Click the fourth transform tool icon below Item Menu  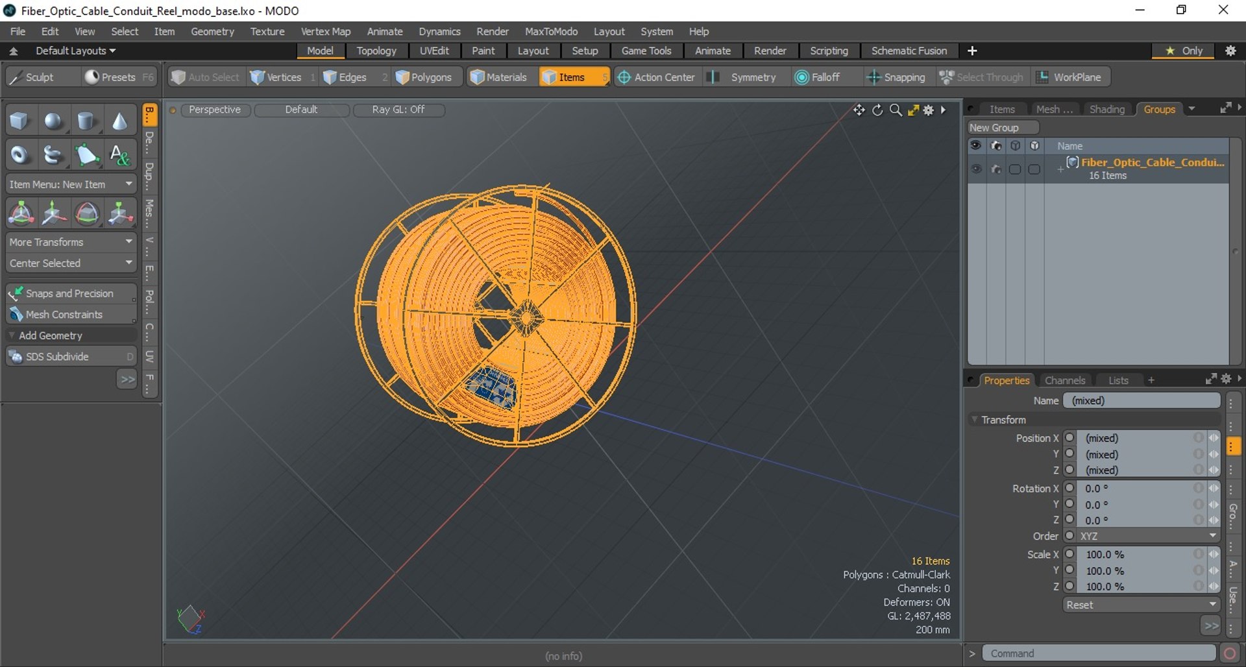coord(120,213)
